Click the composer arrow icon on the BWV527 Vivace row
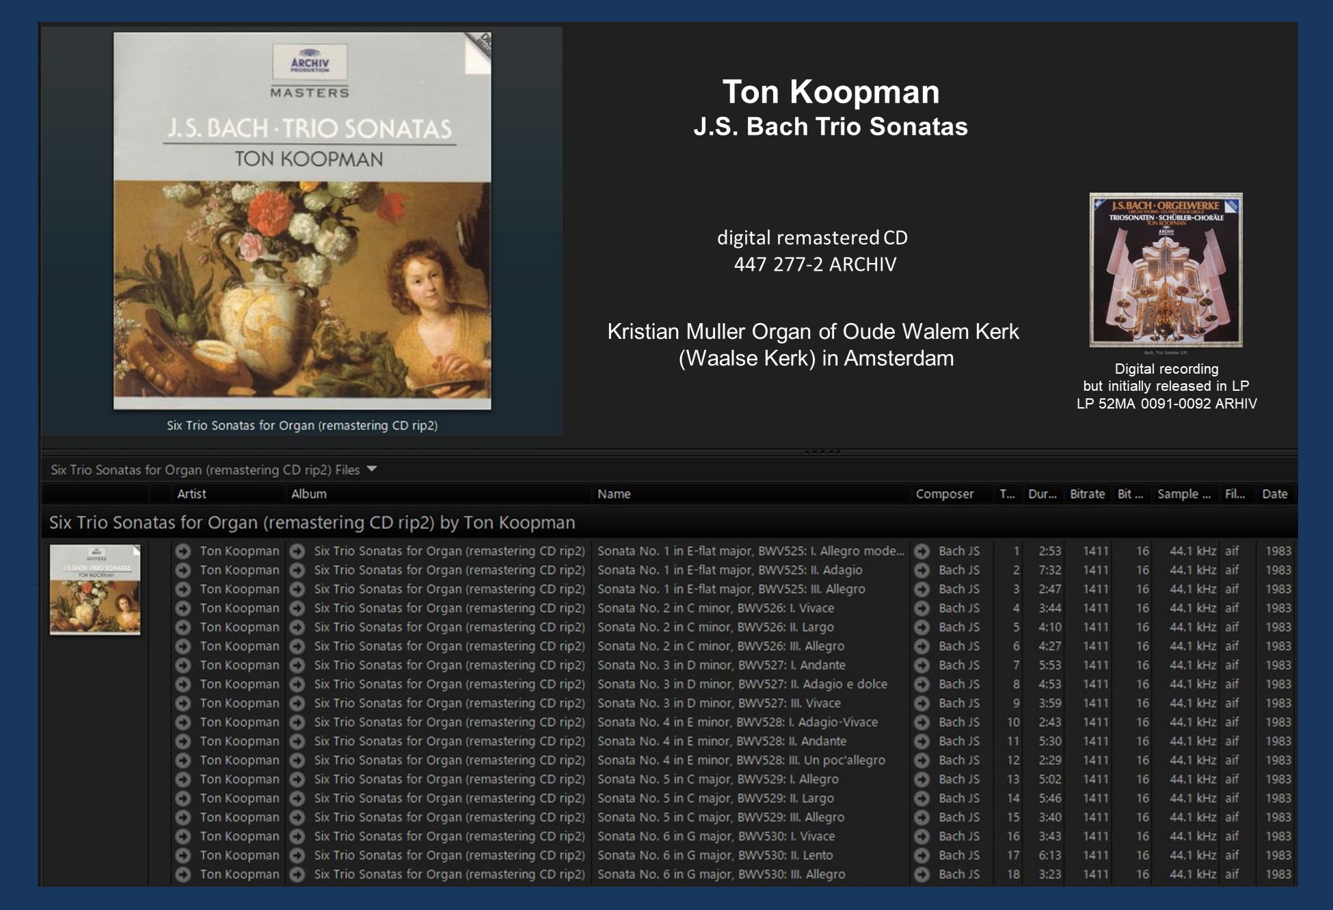 tap(922, 703)
